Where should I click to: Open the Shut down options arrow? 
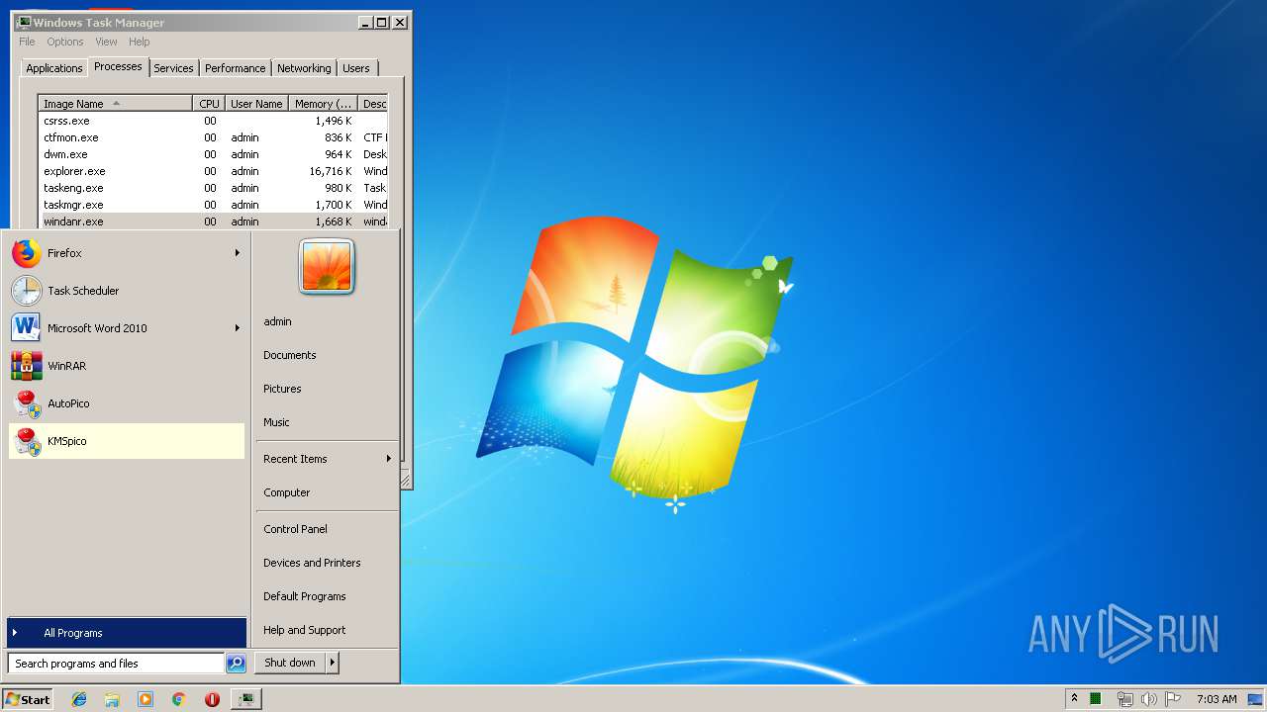tap(333, 663)
